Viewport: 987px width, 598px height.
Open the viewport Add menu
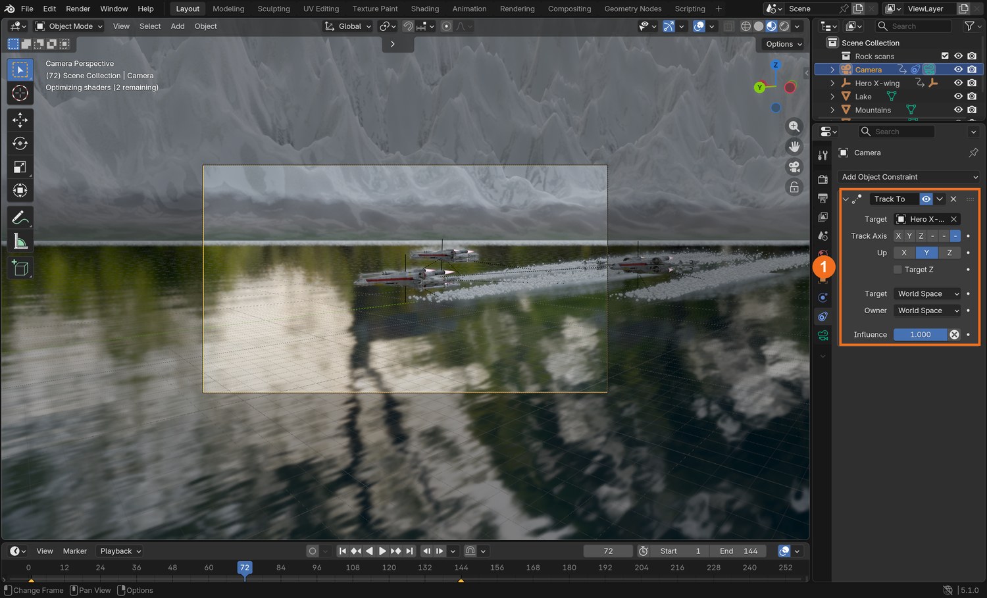[x=178, y=26]
